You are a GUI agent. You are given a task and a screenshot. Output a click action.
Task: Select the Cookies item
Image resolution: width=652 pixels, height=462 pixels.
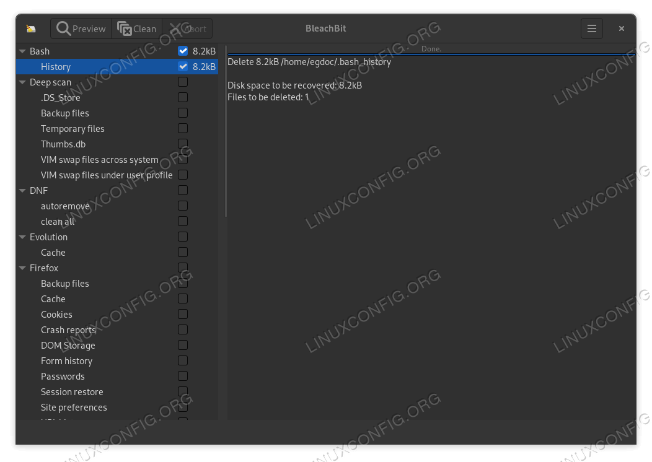tap(117, 315)
